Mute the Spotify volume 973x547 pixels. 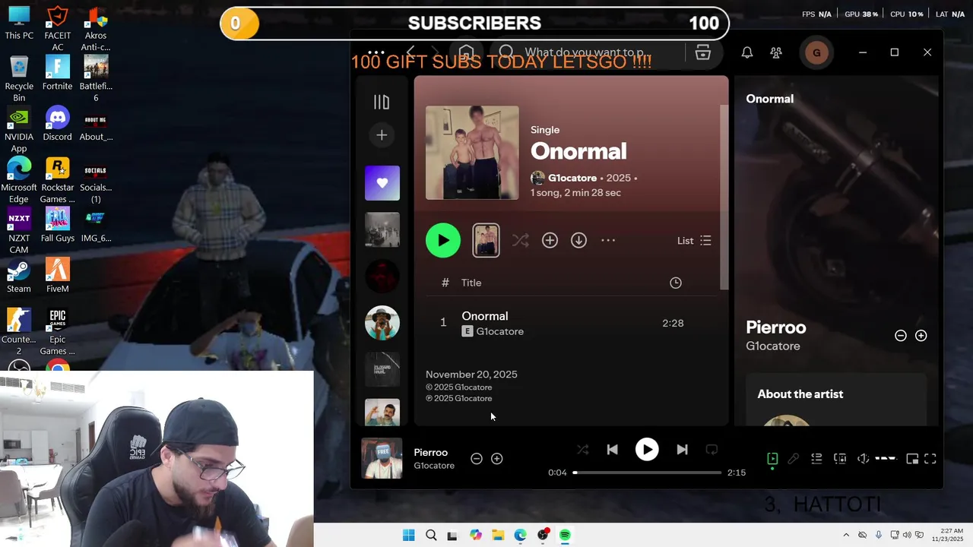coord(864,459)
